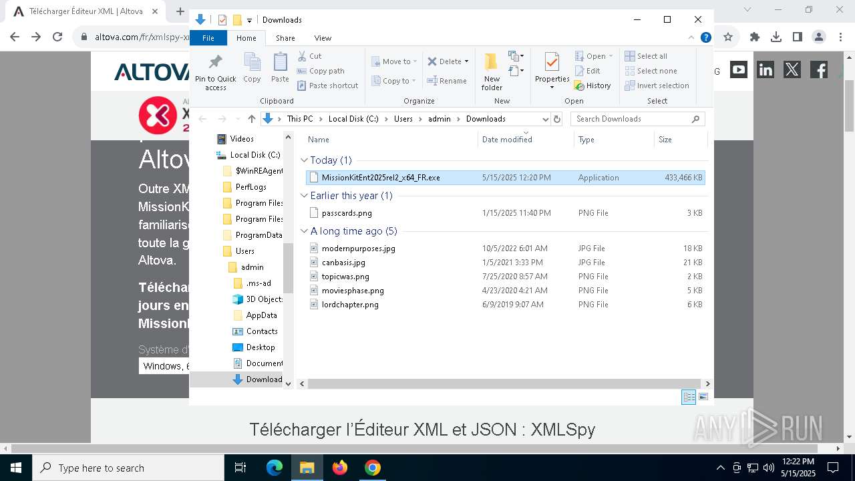Expand Delete dropdown arrow
The width and height of the screenshot is (855, 481).
click(x=466, y=61)
